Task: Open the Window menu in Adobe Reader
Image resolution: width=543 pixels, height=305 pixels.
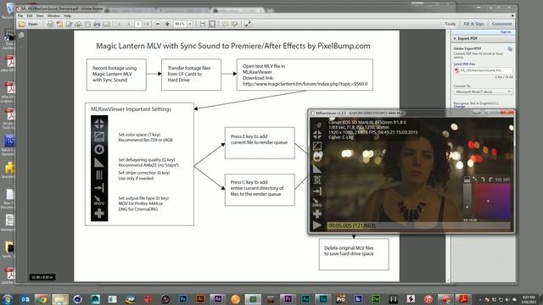Action: 53,16
